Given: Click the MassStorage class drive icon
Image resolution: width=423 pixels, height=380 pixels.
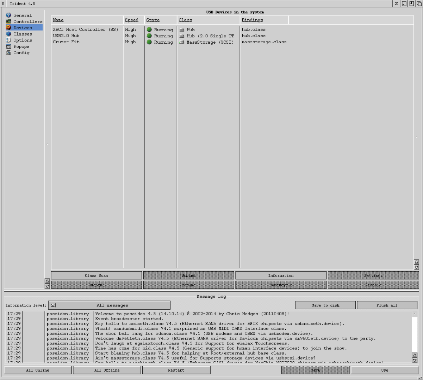Looking at the screenshot, I should [x=182, y=42].
